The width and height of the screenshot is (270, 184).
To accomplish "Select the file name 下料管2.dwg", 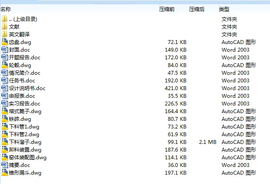I will click(x=24, y=134).
